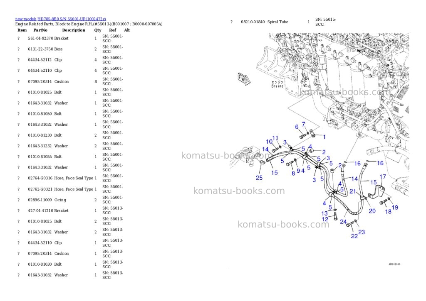Select part number 01643-31232
Image resolution: width=426 pixels, height=301 pixels.
point(40,146)
